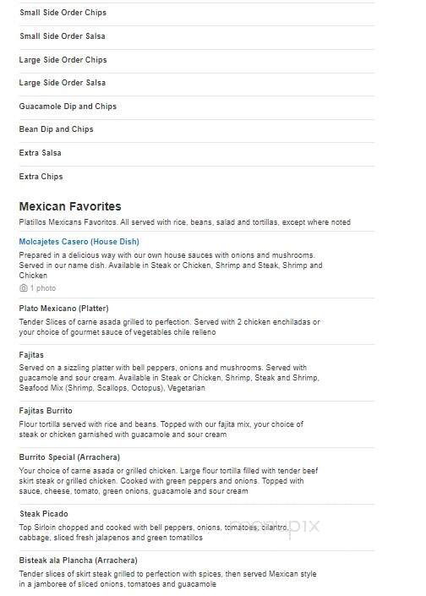Select Bisteak ala Plancha (Arrachera) title
Viewport: 426px width, 596px height.
79,560
